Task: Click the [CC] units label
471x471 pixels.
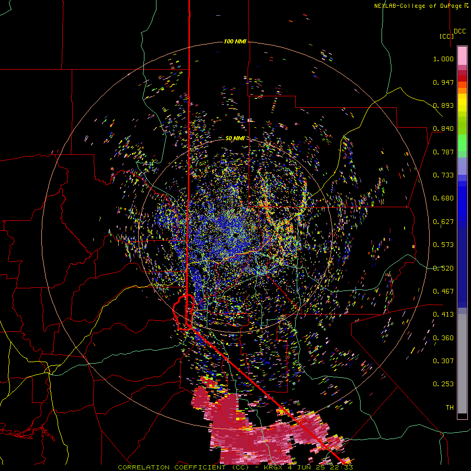Action: (446, 36)
